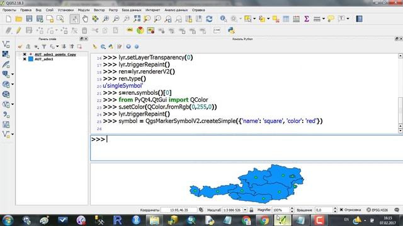Click the Координаты coordinates field
Viewport: 403px width, 226px height.
(179, 210)
